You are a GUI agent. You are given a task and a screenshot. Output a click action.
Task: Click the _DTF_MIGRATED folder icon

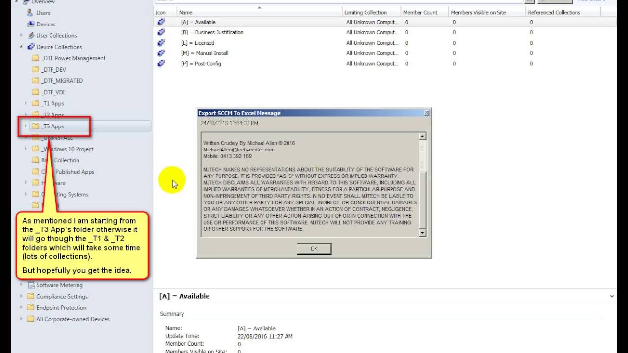35,81
